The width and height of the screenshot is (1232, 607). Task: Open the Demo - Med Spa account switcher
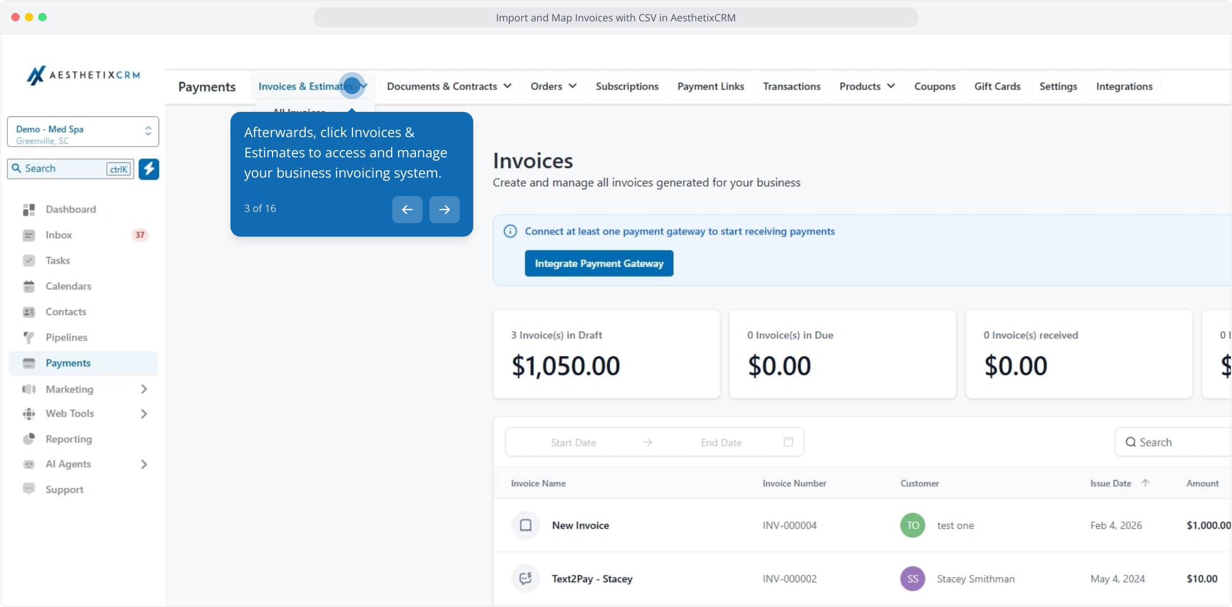point(83,132)
